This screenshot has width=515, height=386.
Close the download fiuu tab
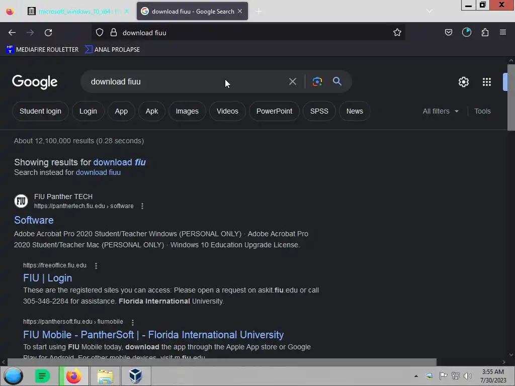240,11
